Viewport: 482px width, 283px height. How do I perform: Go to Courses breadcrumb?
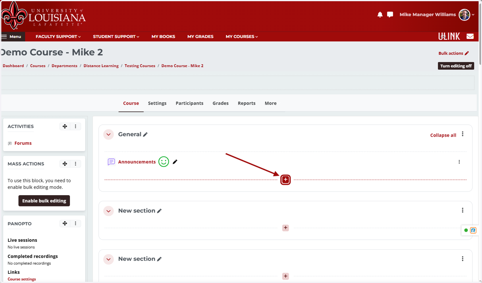click(x=38, y=66)
